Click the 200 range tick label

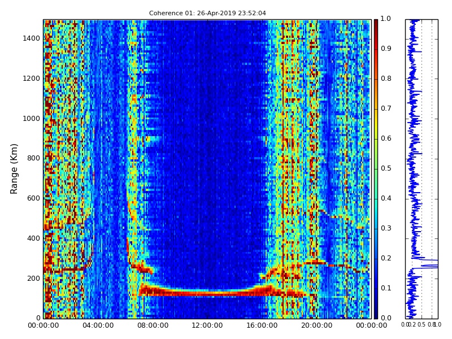click(34, 279)
